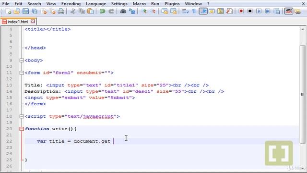Open the Edit menu
The width and height of the screenshot is (307, 173).
click(x=18, y=4)
